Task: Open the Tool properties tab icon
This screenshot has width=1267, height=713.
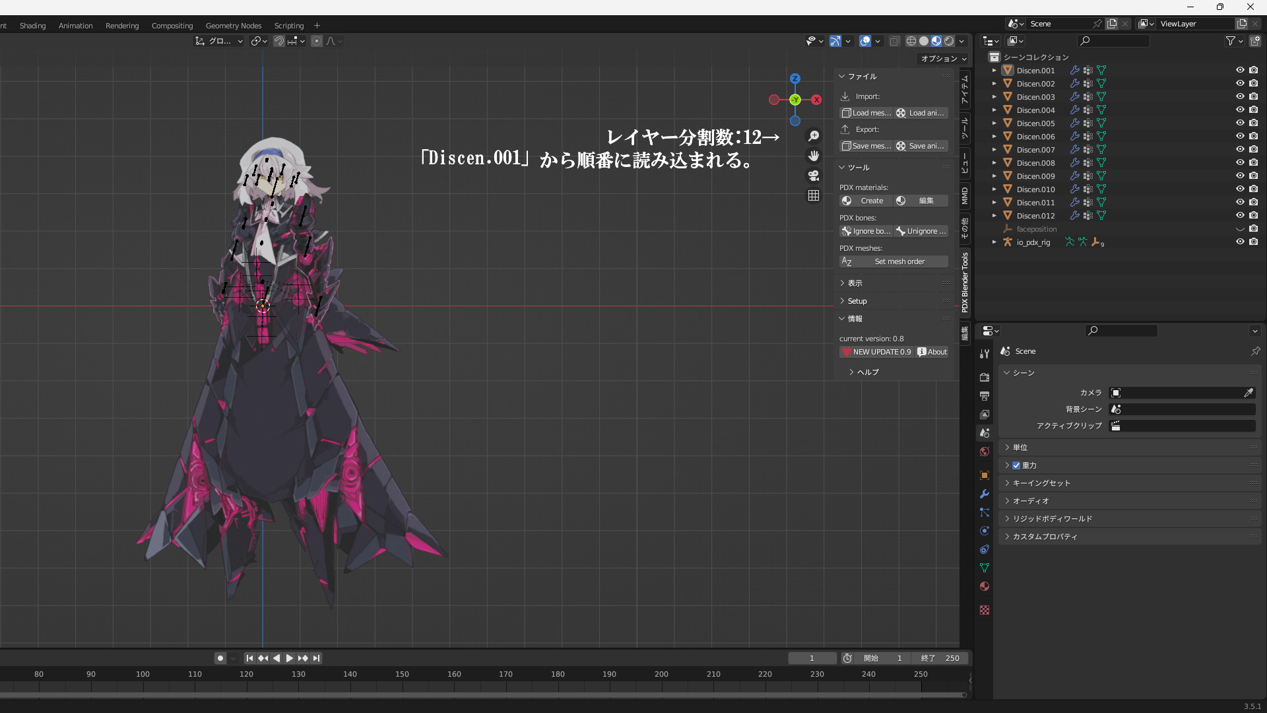Action: (985, 354)
